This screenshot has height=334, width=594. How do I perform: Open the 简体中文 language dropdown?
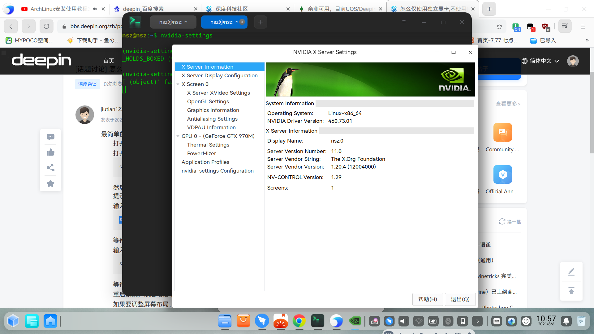540,61
